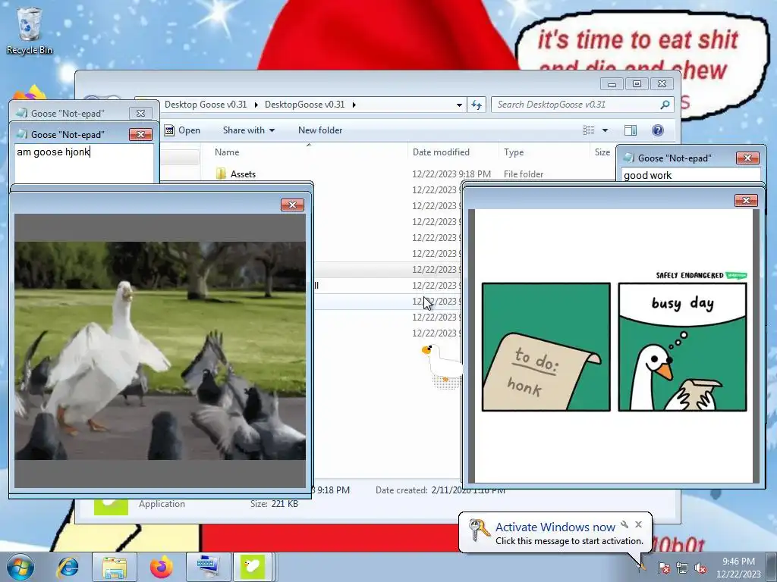Launch Internet Explorer from the taskbar
The width and height of the screenshot is (777, 582).
coord(68,567)
